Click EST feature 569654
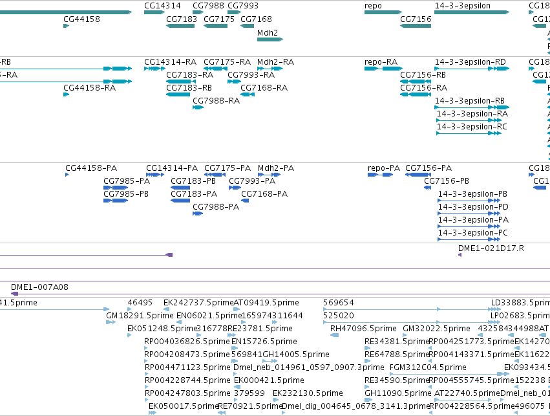Viewport: 550px width, 416px height. [x=412, y=309]
